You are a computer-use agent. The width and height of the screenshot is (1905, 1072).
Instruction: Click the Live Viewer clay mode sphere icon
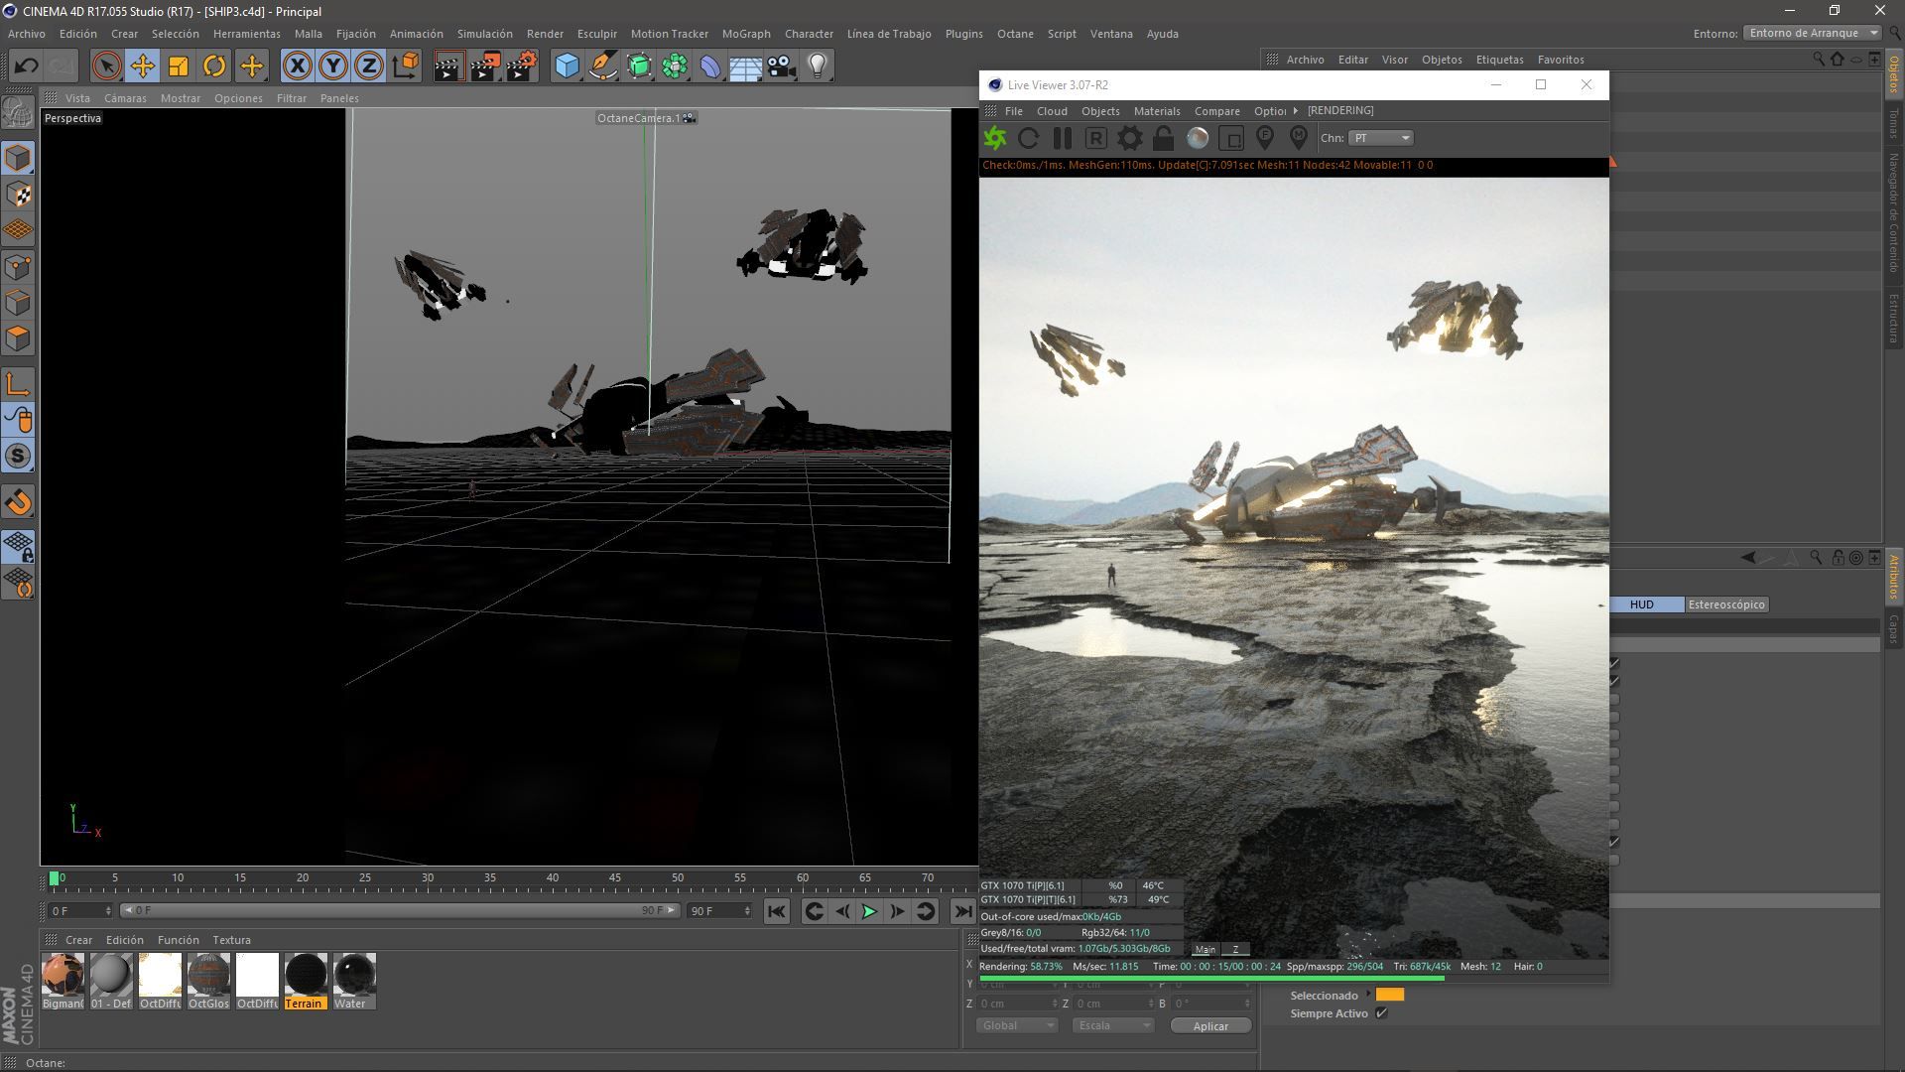tap(1198, 138)
